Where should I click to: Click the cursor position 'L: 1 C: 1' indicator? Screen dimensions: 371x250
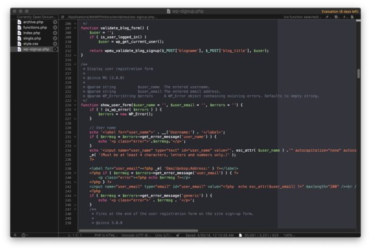click(75, 235)
